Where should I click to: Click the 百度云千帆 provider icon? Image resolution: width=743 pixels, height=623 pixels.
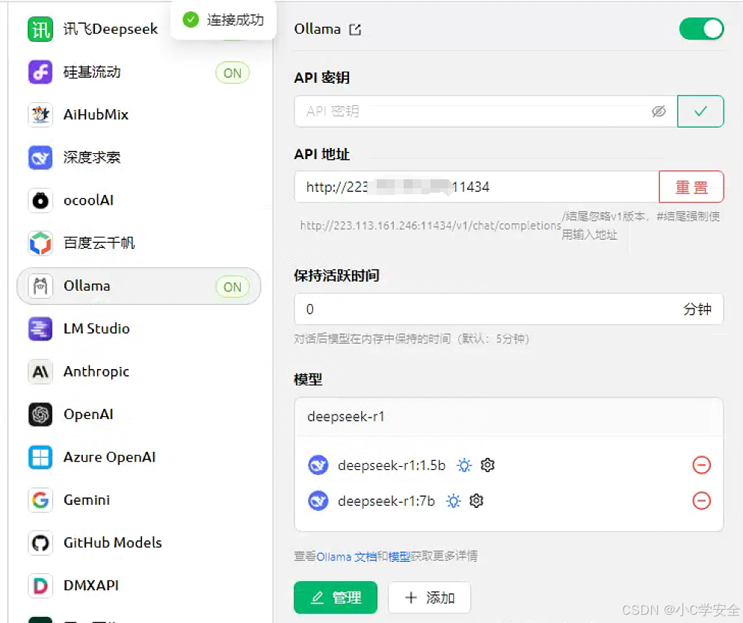40,244
